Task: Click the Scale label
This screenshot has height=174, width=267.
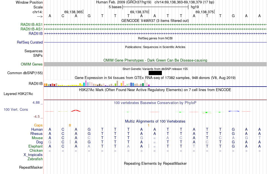Action: [x=38, y=7]
